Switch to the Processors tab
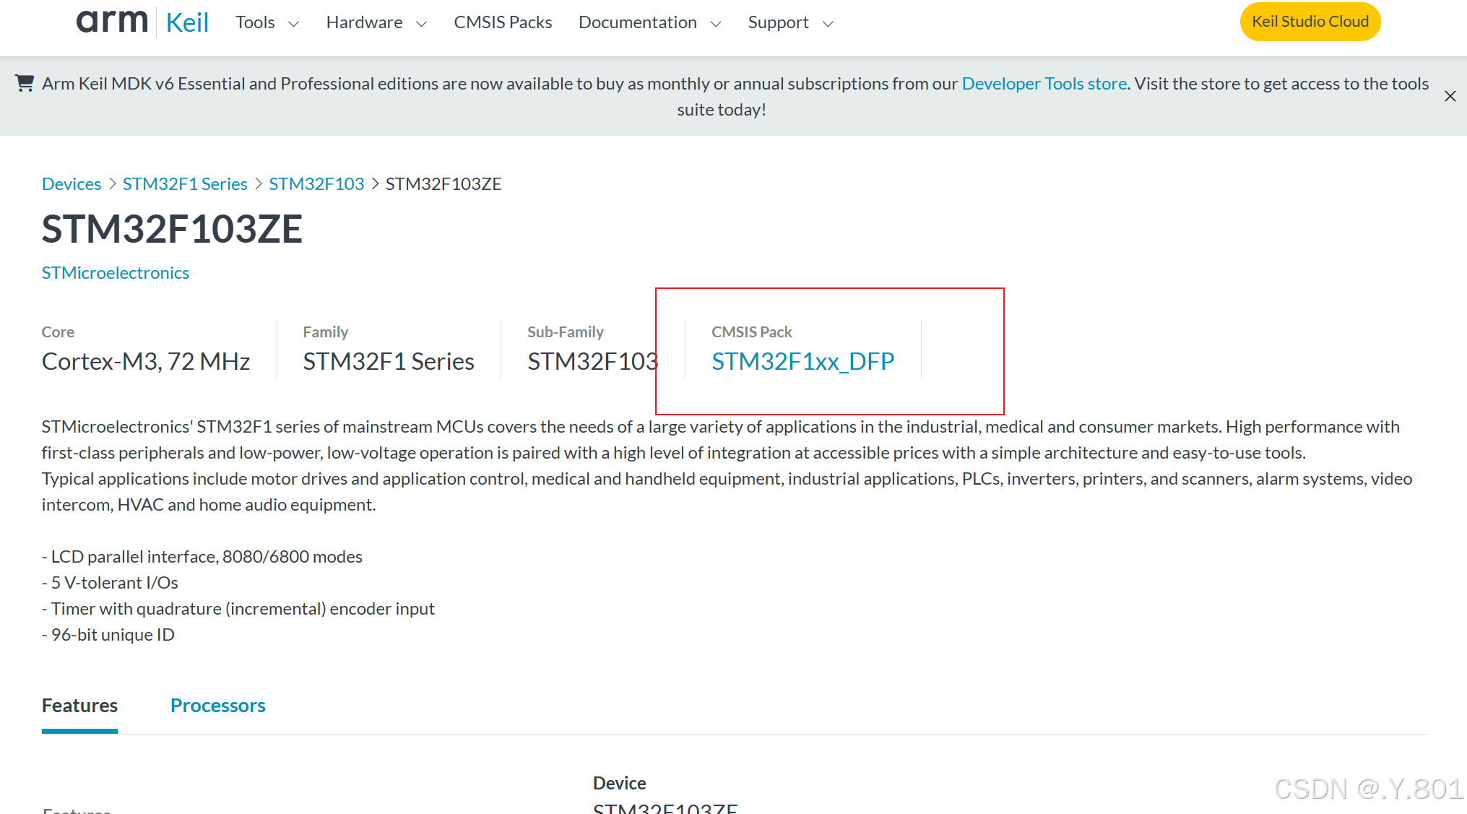The image size is (1467, 814). point(217,705)
